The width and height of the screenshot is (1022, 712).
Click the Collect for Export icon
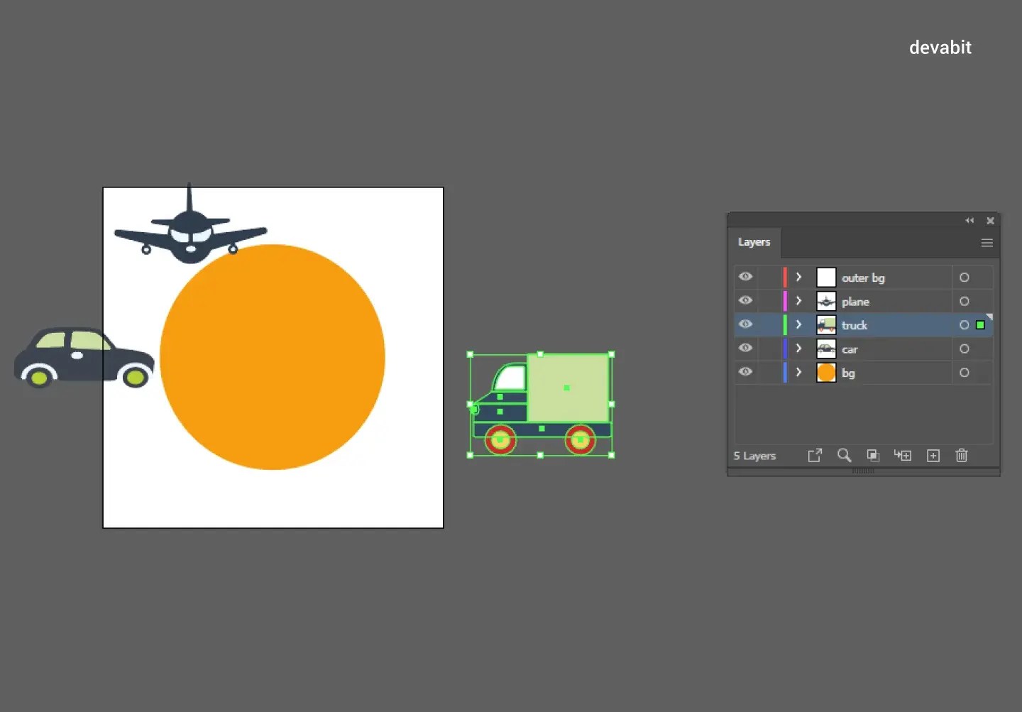[x=815, y=456]
